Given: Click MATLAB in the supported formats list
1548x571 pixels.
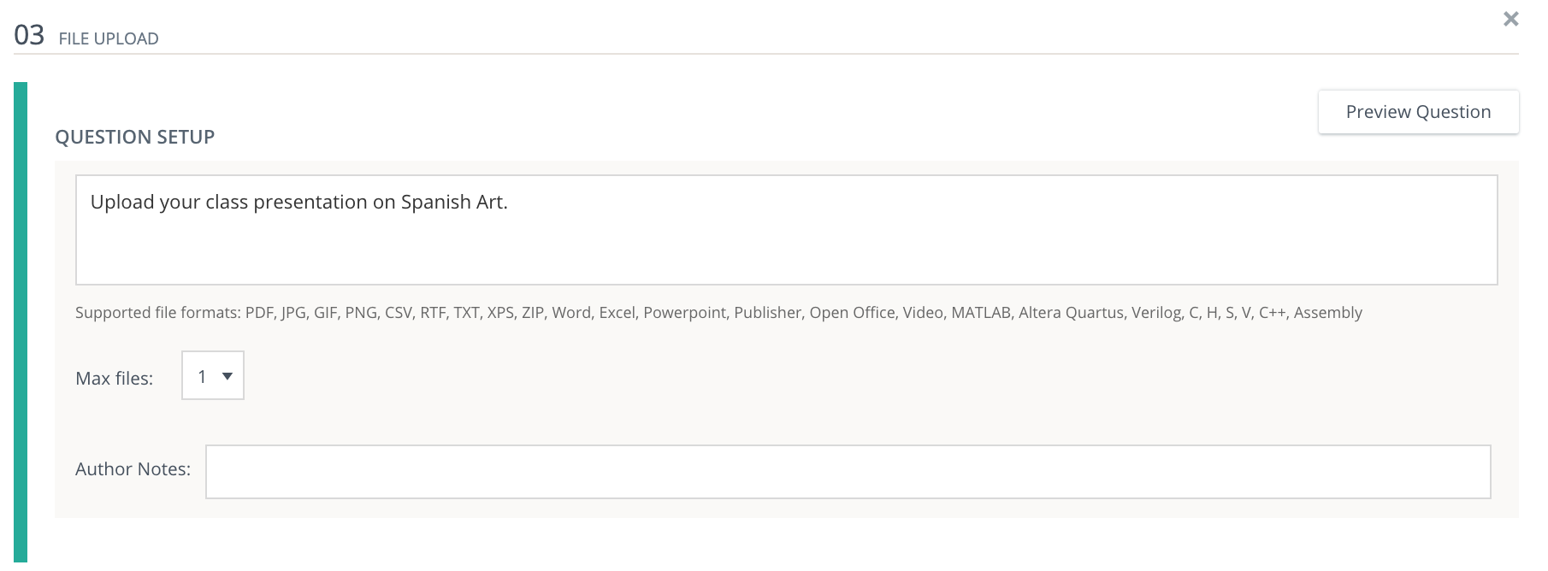Looking at the screenshot, I should (x=980, y=313).
